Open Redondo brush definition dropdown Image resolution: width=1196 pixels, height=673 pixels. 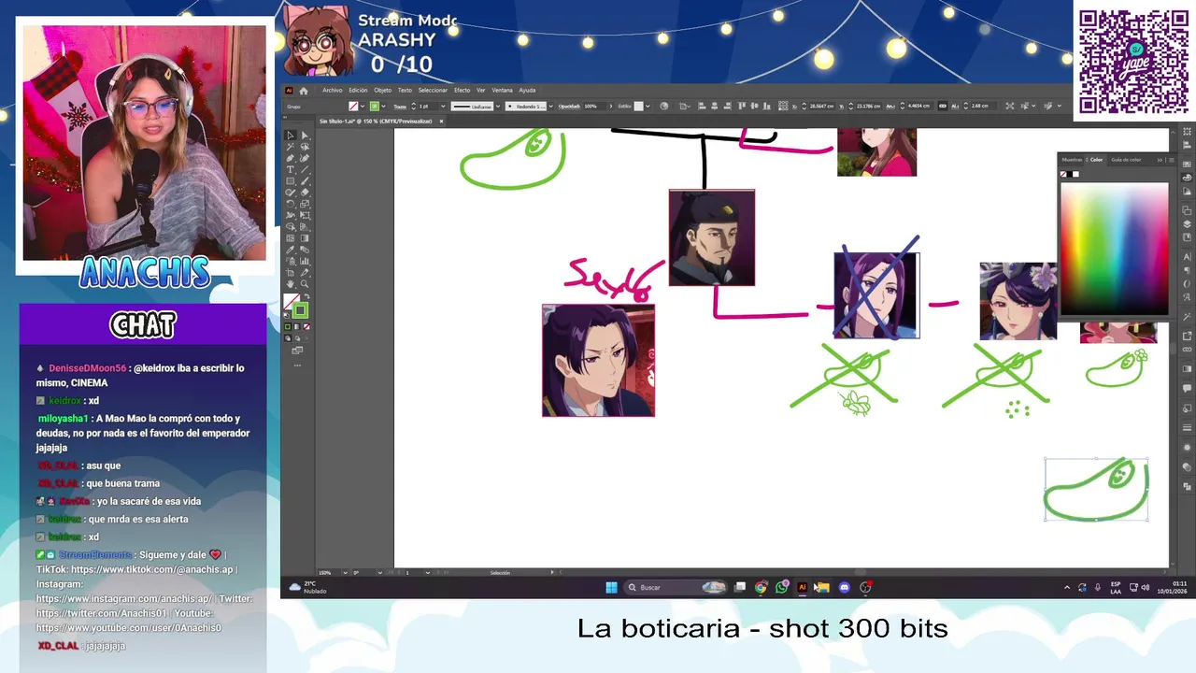coord(550,106)
